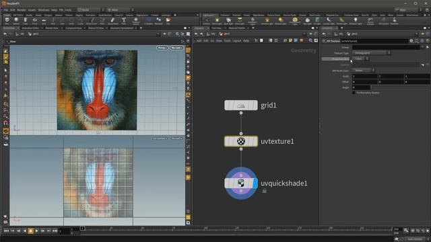Add a Spot Light from shelf

[228, 21]
